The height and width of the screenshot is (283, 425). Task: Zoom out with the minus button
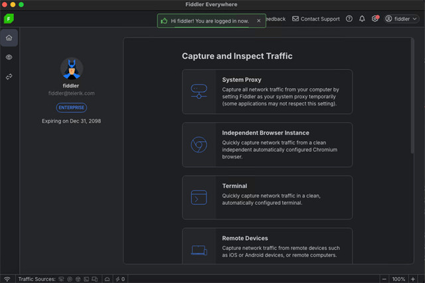click(x=384, y=279)
